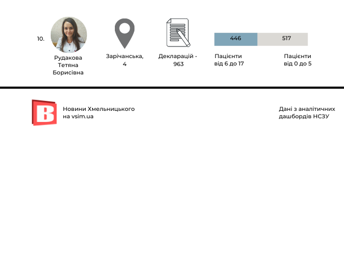
Task: Click the Новини Хмельницького headline text
Action: (x=98, y=109)
